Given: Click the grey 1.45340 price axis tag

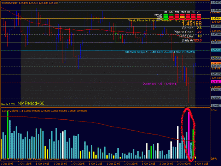Looking at the screenshot, I should point(216,34).
